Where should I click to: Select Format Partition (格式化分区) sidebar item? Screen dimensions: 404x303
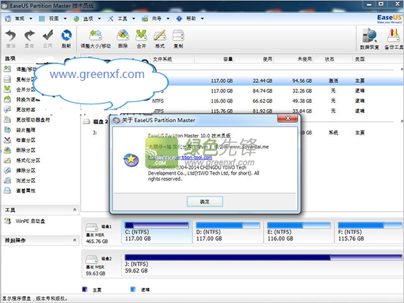click(x=22, y=160)
